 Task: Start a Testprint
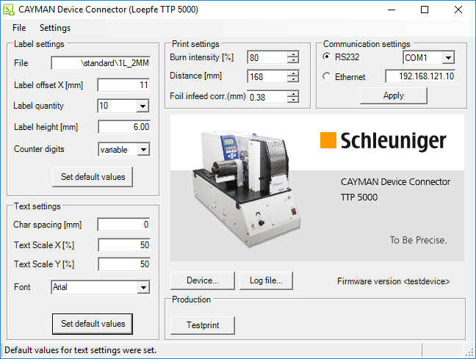[203, 325]
